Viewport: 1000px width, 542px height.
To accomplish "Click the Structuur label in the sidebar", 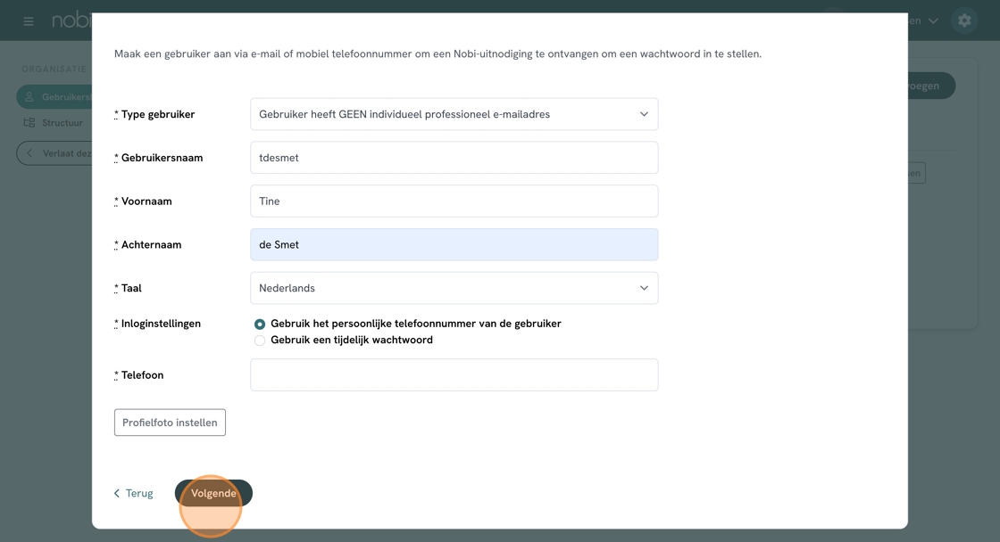I will pyautogui.click(x=62, y=123).
